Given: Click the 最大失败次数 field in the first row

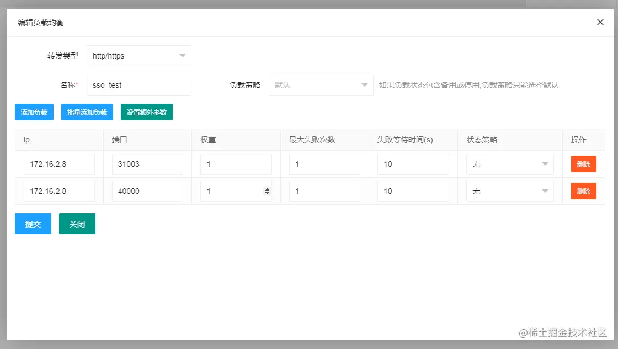Looking at the screenshot, I should pyautogui.click(x=324, y=163).
